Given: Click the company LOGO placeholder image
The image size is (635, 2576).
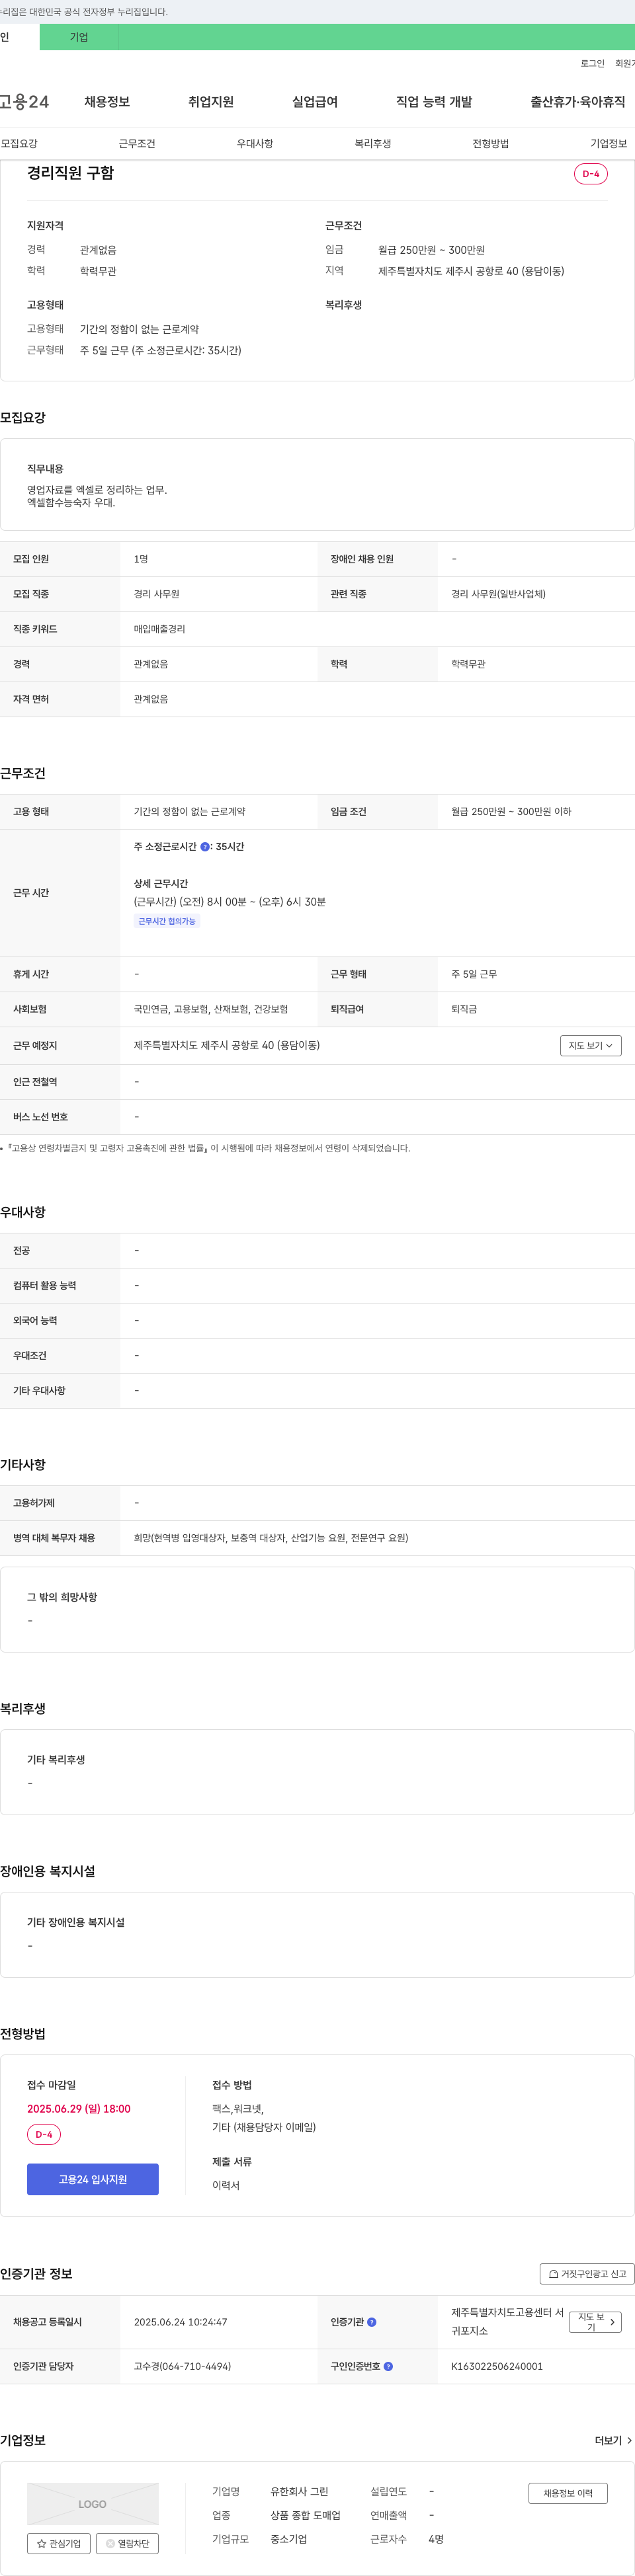Looking at the screenshot, I should tap(92, 2504).
